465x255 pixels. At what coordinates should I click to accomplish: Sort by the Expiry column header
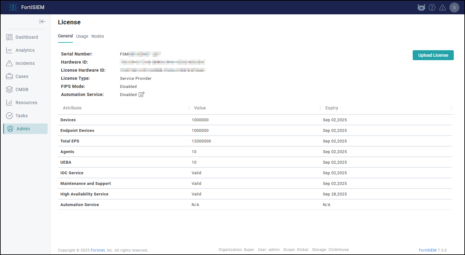[332, 108]
